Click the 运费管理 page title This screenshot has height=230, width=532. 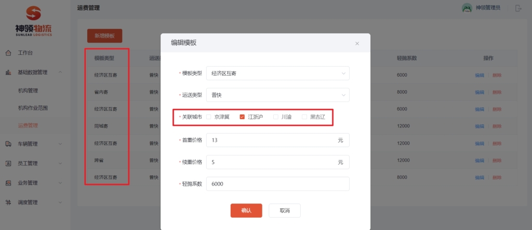point(88,8)
